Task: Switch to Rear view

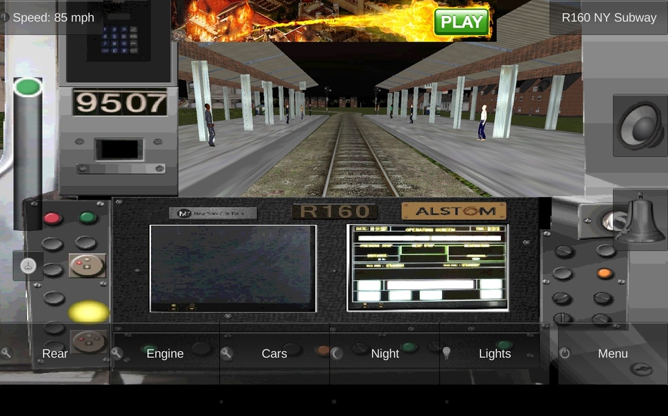Action: [x=55, y=354]
